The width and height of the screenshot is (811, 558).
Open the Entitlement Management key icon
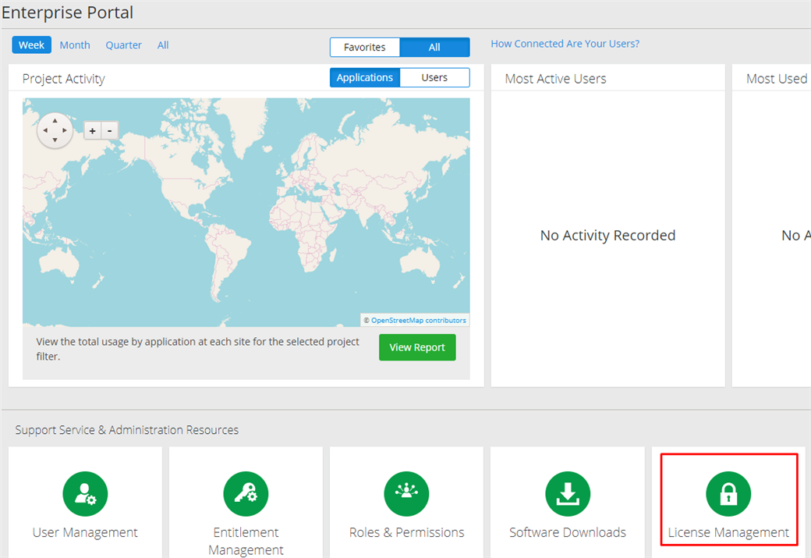point(246,493)
